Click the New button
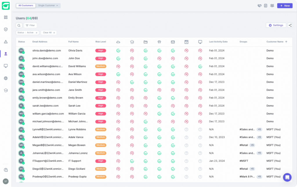Image resolution: width=297 pixels, height=187 pixels. [x=285, y=6]
